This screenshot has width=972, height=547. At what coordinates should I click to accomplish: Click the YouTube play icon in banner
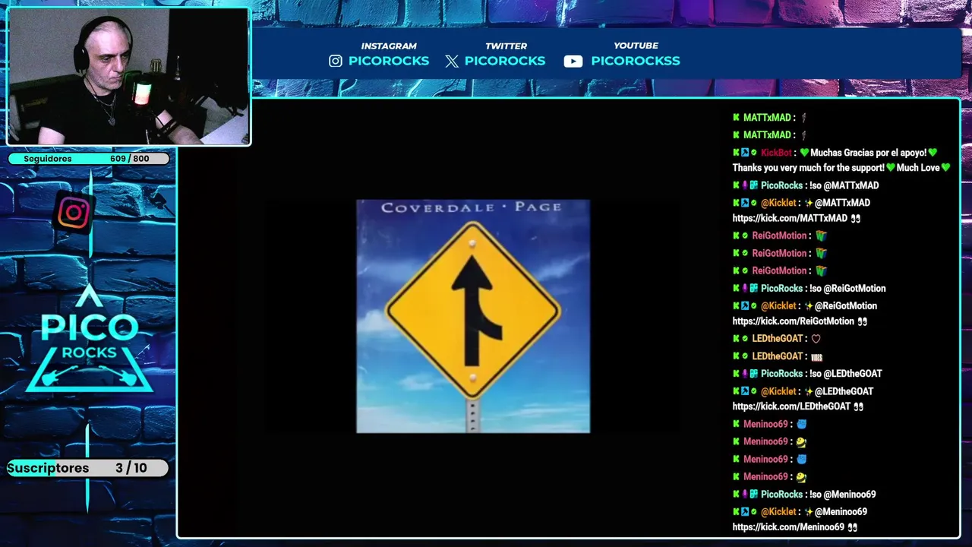point(573,62)
